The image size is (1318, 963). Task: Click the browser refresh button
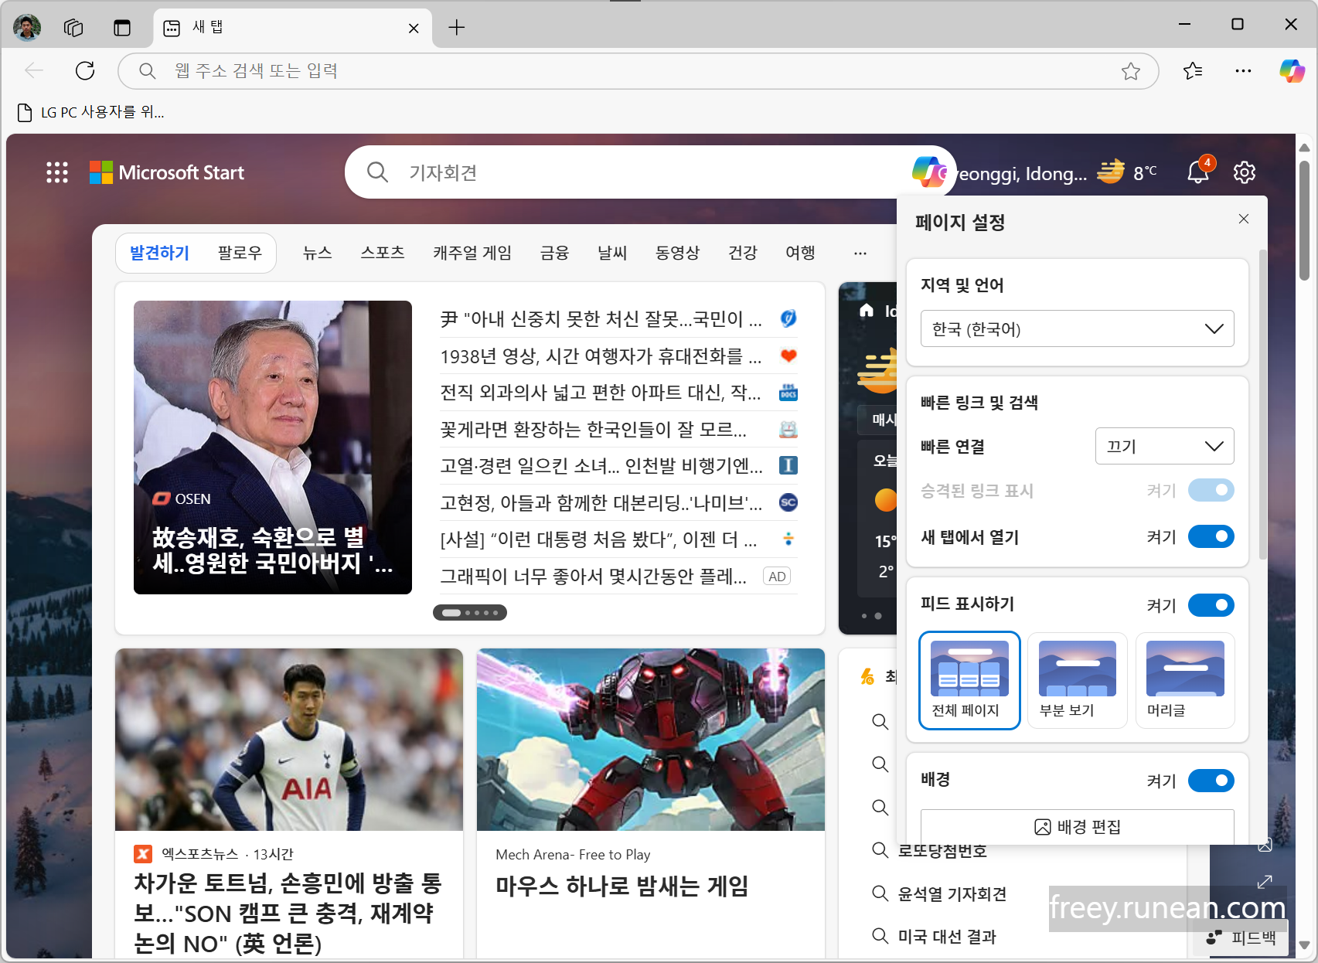click(85, 71)
